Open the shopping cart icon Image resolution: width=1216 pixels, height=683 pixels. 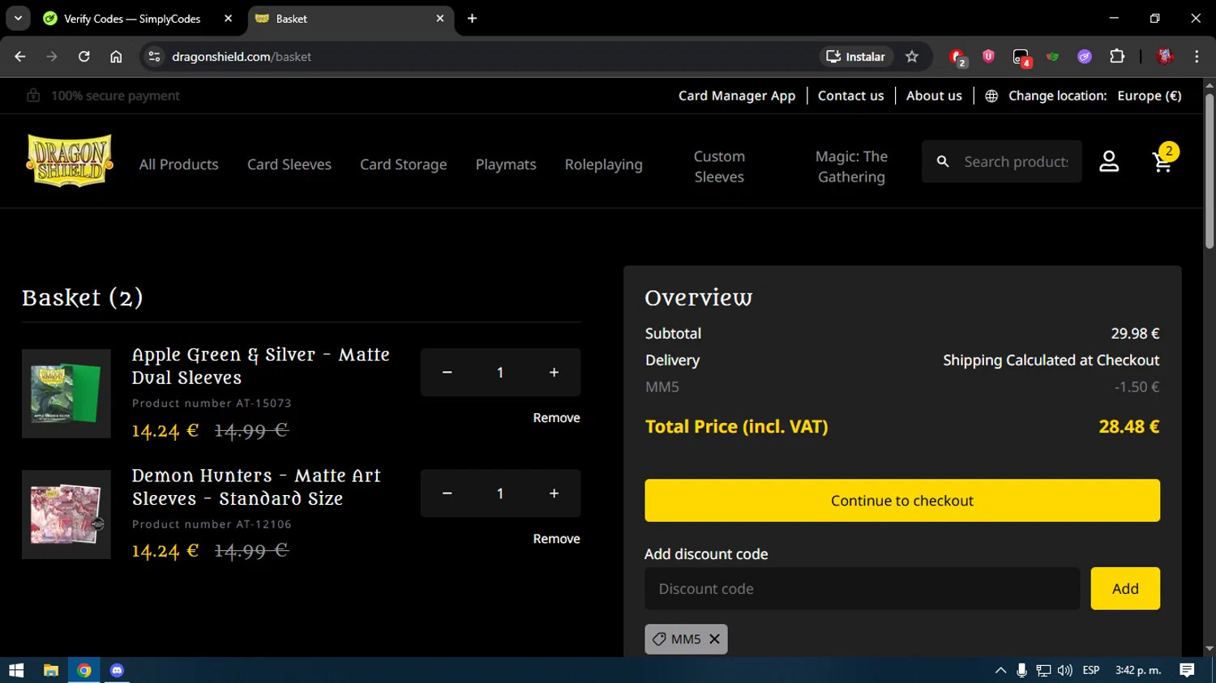1162,162
